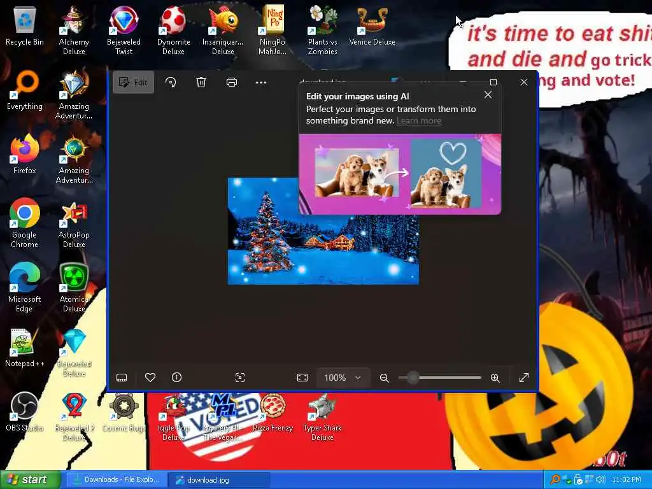Screen dimensions: 652x489
Task: Select the Plants vs Zombies desktop shortcut
Action: 322,31
